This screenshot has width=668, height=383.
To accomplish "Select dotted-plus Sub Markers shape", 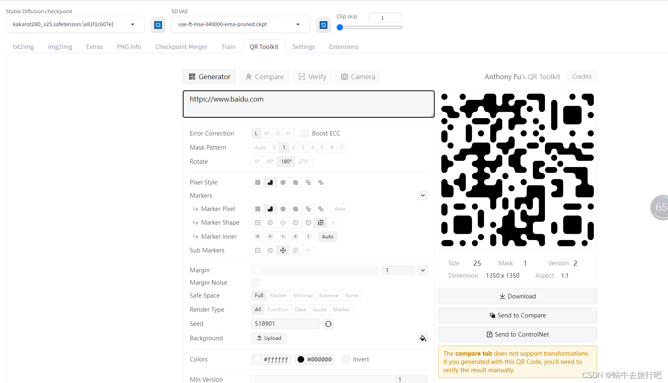I will 308,250.
